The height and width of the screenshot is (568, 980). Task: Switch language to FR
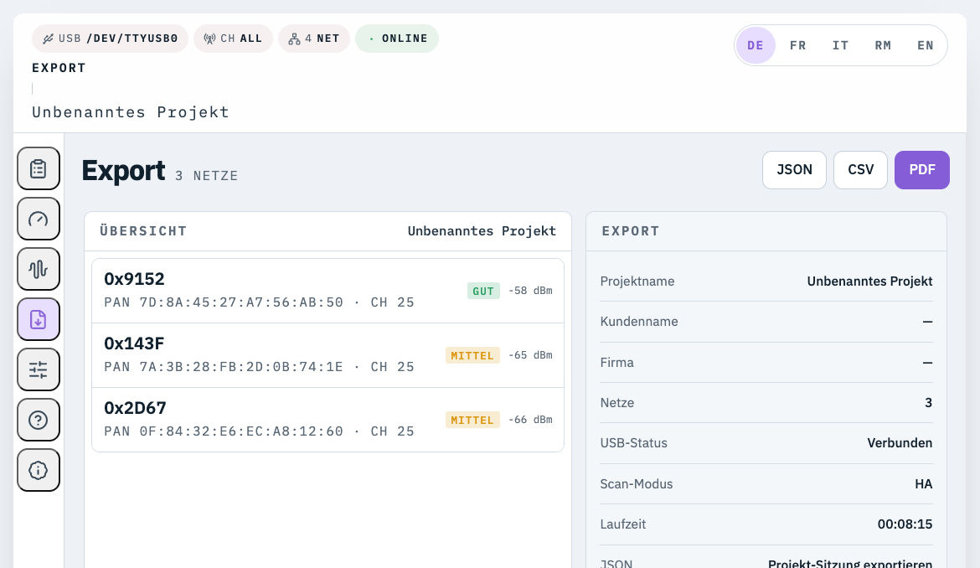[x=797, y=45]
